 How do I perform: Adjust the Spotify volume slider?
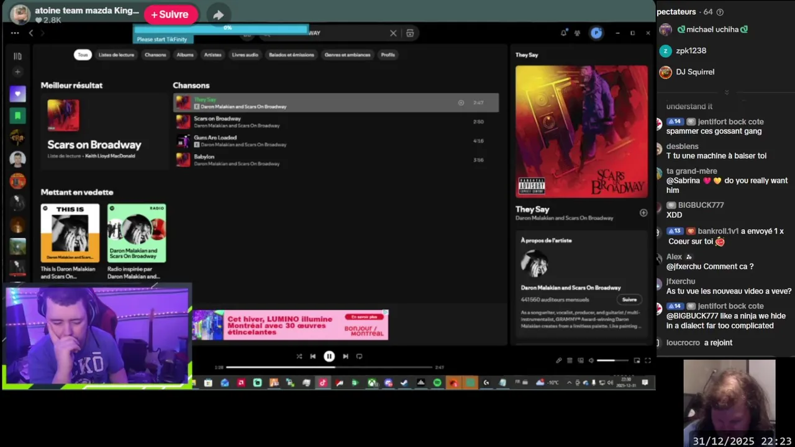click(614, 360)
